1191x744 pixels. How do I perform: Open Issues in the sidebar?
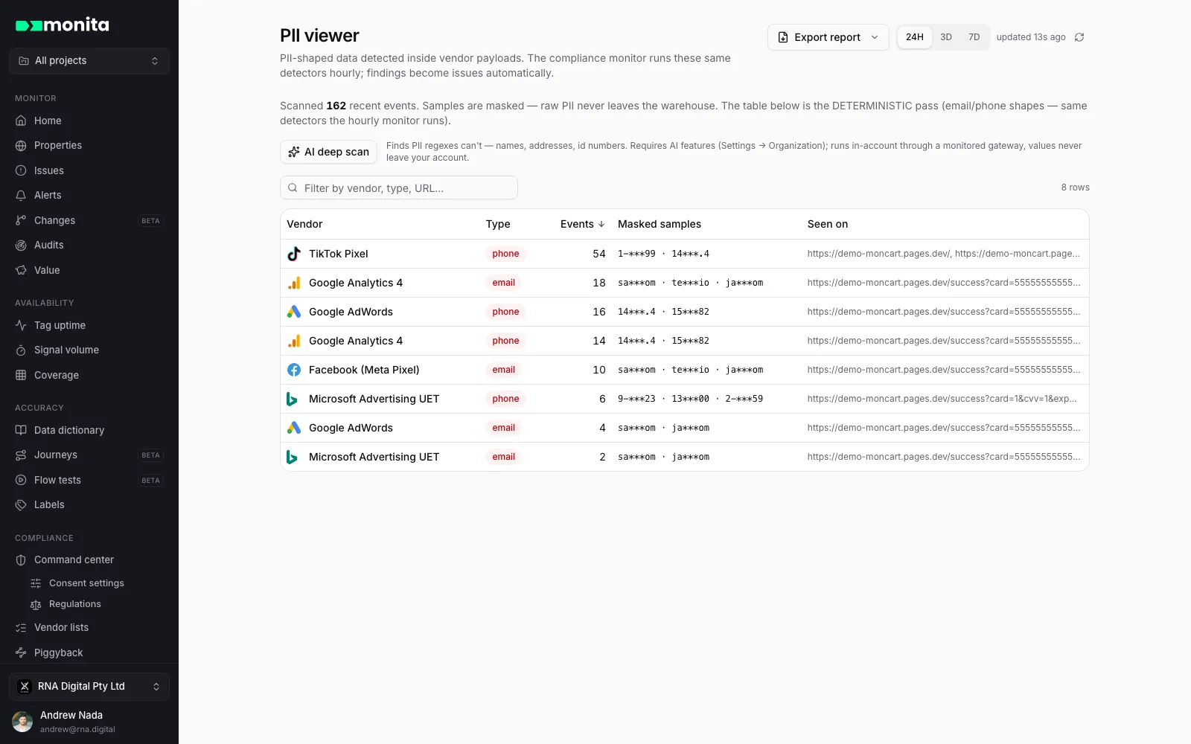89,170
